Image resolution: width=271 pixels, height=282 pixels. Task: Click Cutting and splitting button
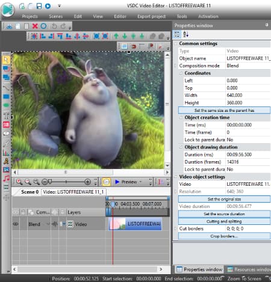(224, 221)
